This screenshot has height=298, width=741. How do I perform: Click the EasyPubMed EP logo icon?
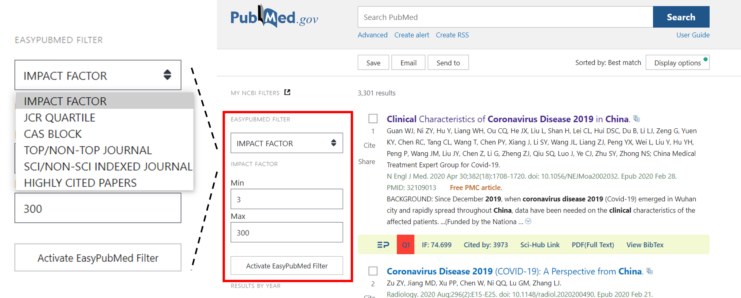point(383,245)
